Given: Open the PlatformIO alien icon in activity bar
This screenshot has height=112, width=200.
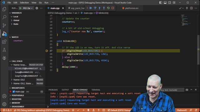Looking at the screenshot, I should (x=4, y=58).
